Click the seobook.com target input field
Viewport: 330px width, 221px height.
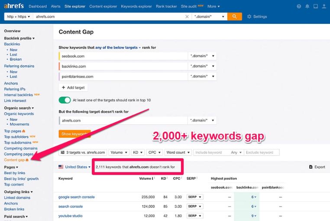click(124, 56)
